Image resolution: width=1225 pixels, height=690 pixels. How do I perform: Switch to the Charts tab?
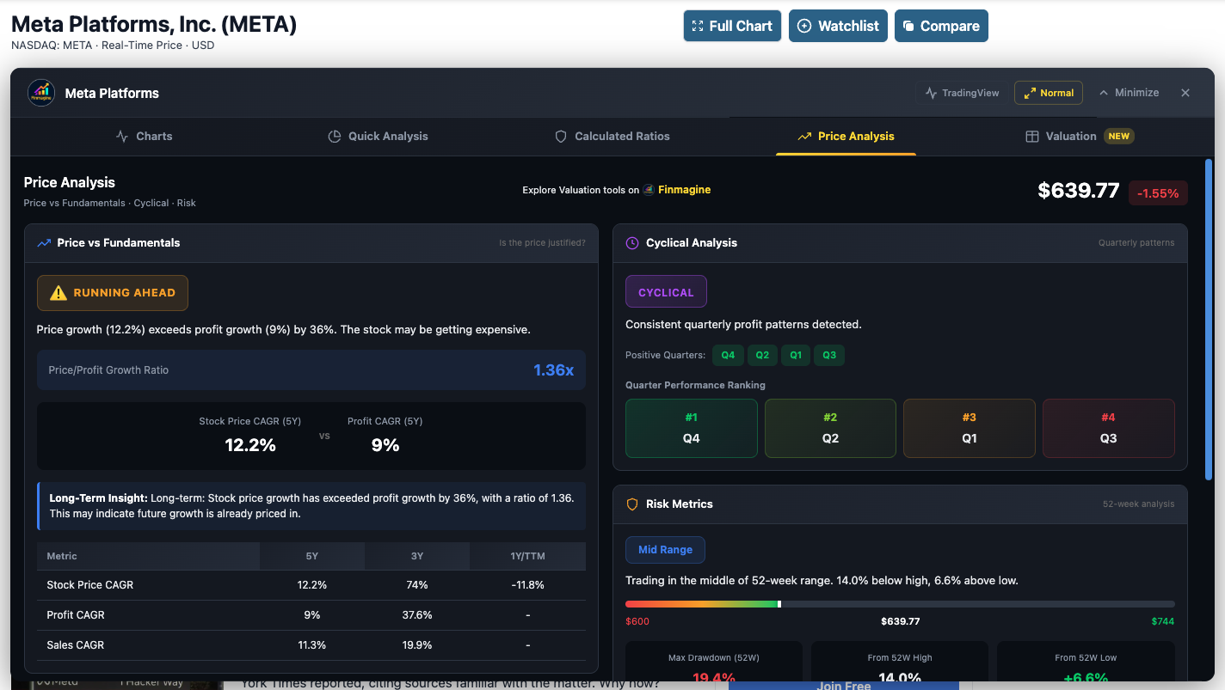[x=144, y=136]
